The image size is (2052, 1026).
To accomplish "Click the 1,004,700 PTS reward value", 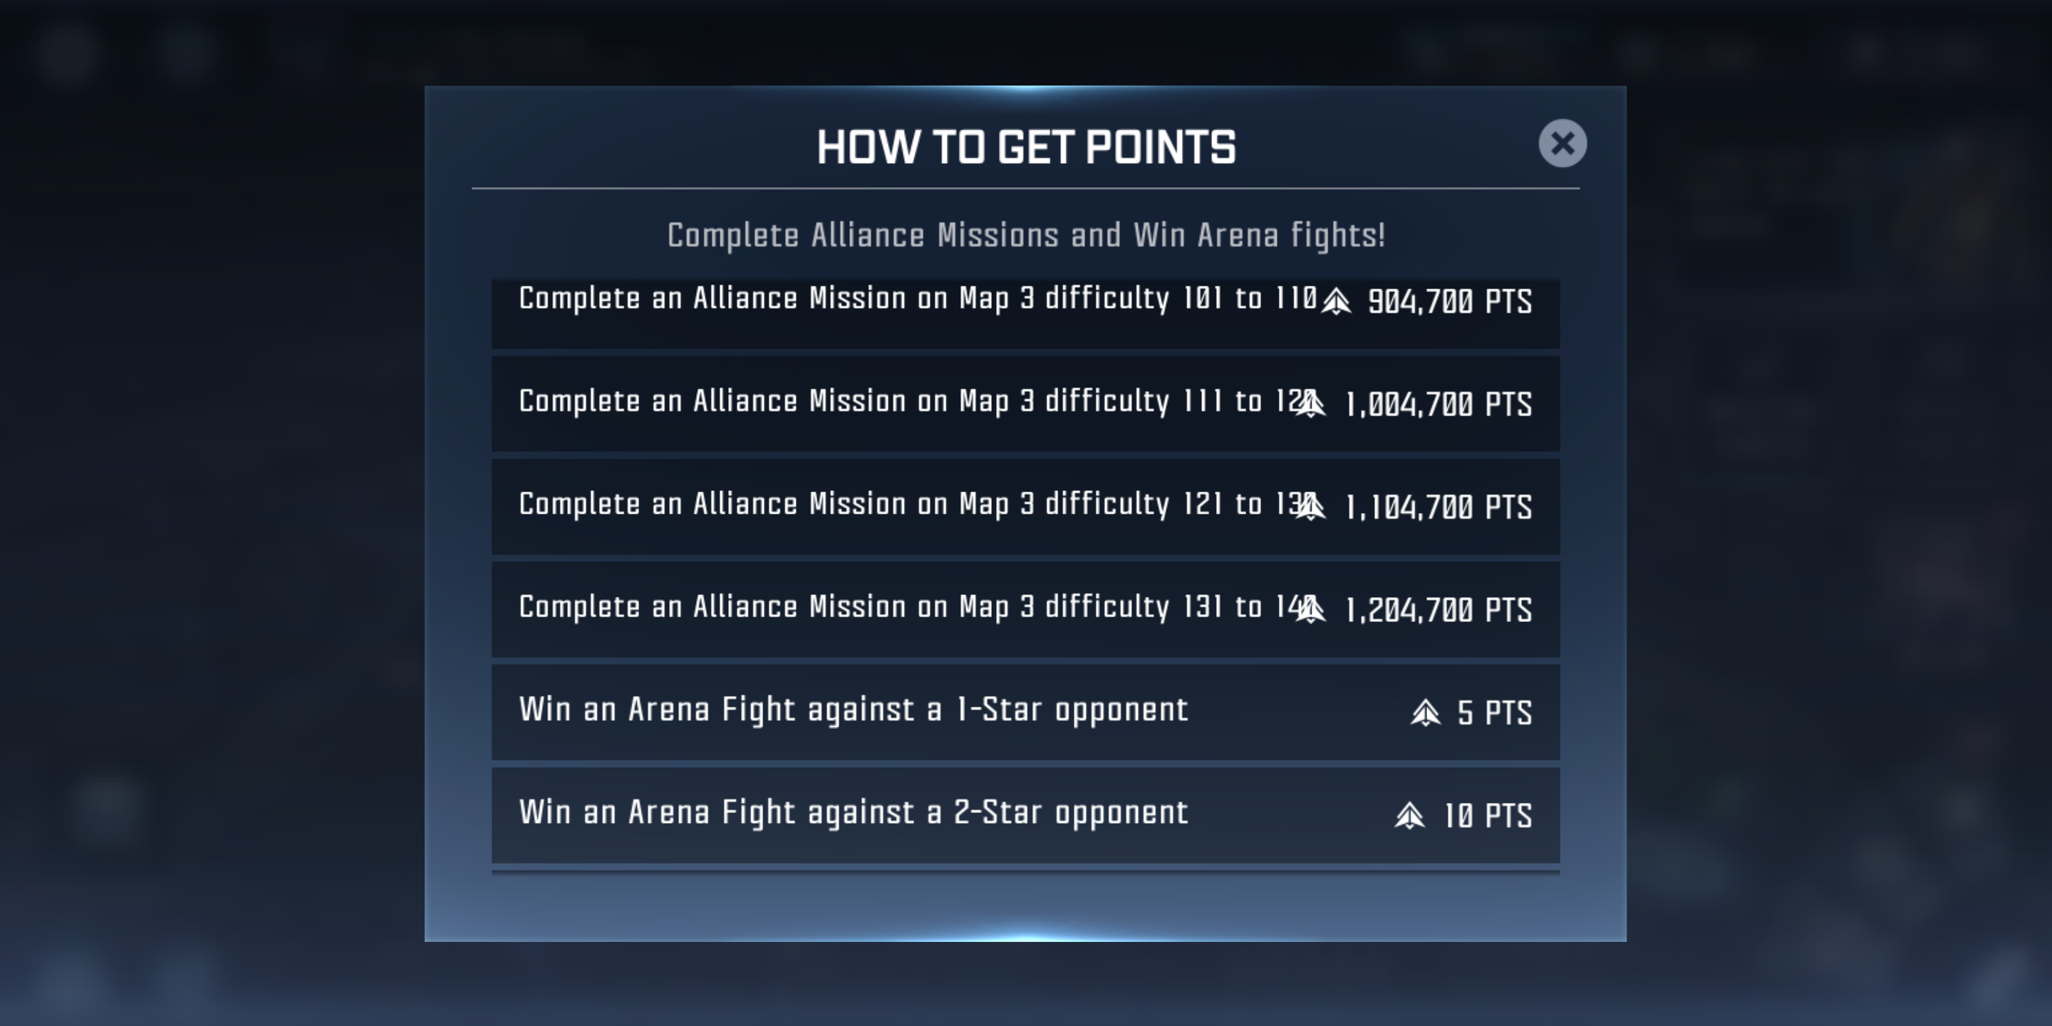I will [x=1439, y=404].
